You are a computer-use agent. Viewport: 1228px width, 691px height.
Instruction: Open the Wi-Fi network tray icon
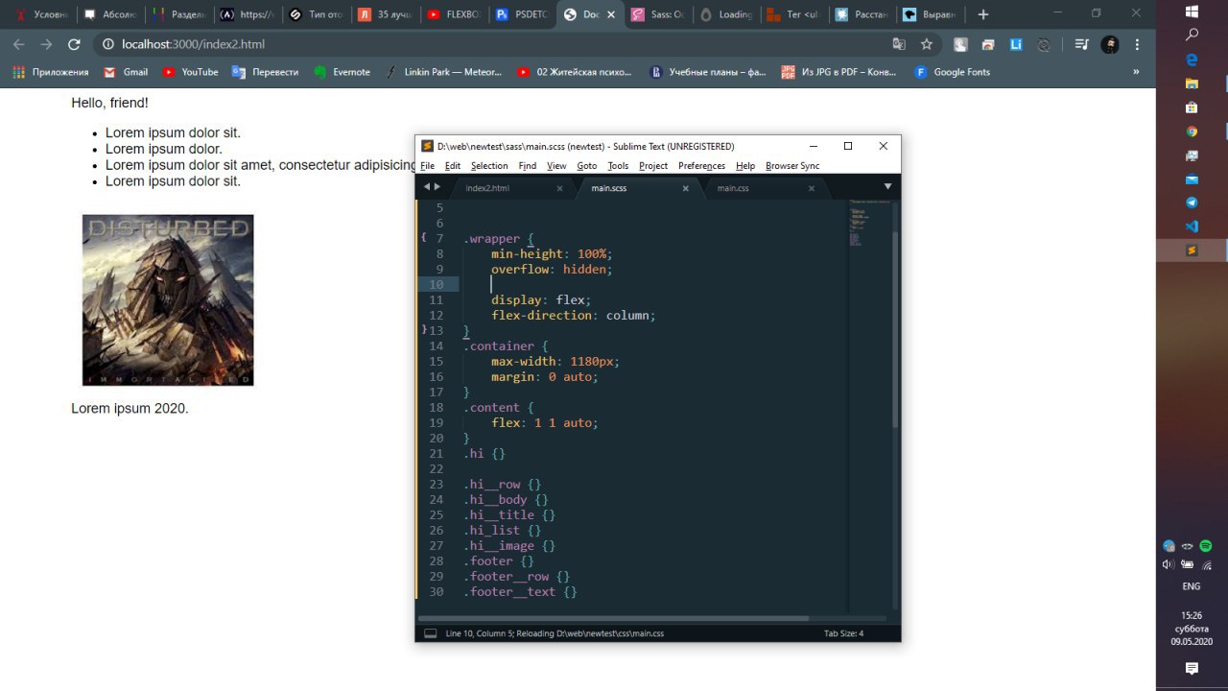pyautogui.click(x=1206, y=565)
